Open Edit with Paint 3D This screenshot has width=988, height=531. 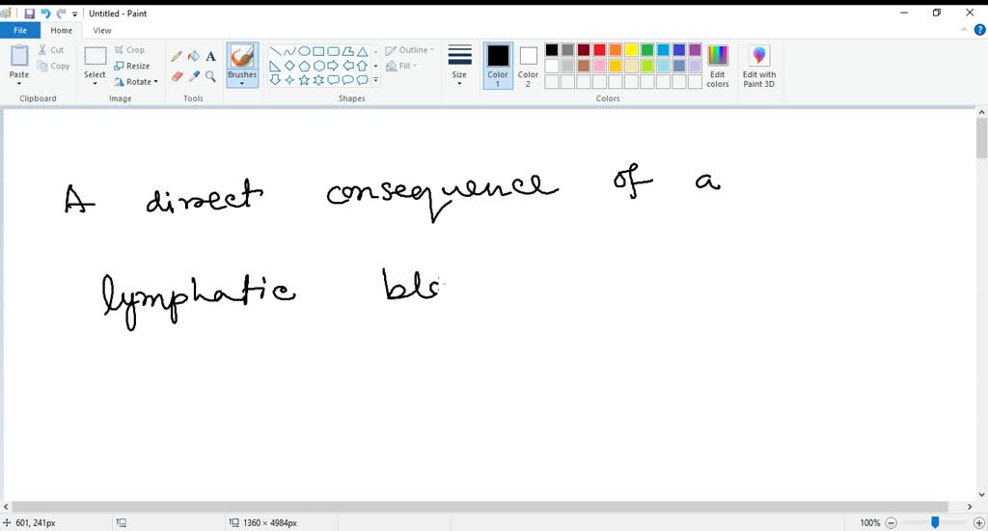tap(758, 67)
